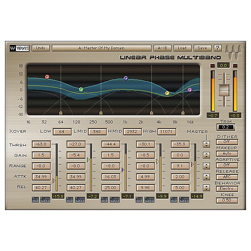Click the A->B compare button
Screen dimensions: 251x251
coord(162,48)
